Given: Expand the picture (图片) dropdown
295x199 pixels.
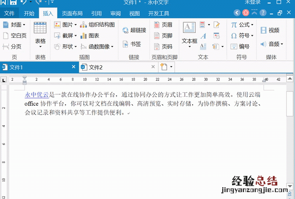Looking at the screenshot, I should pyautogui.click(x=65, y=24).
